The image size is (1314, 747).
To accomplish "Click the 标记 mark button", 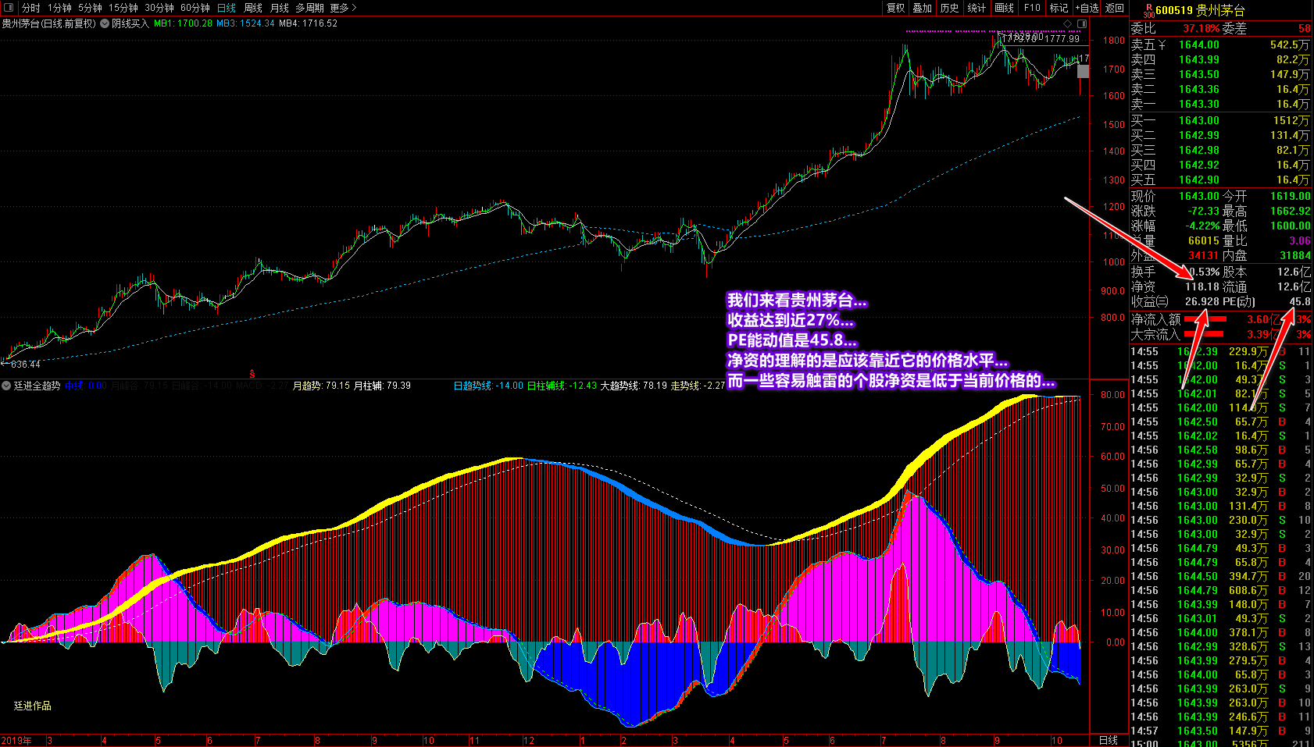I will pyautogui.click(x=1059, y=8).
